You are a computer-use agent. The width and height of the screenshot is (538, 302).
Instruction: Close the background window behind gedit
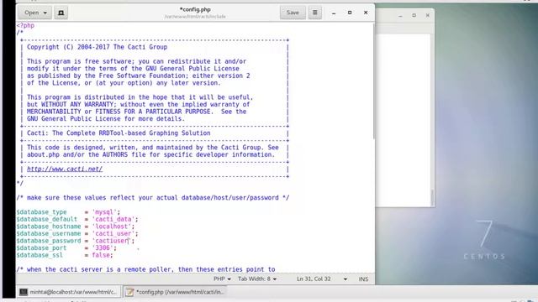point(428,15)
